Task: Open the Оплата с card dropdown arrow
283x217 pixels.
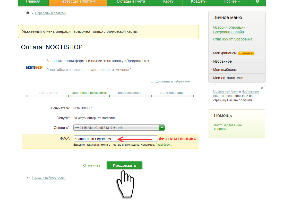Action: click(162, 128)
